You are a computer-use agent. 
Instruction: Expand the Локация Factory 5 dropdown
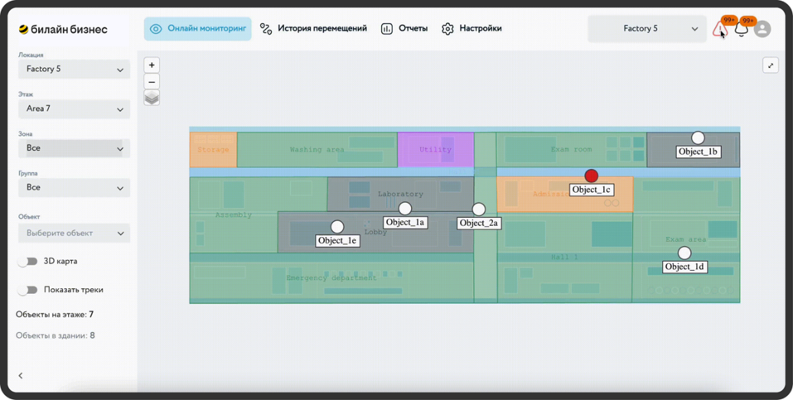(74, 70)
